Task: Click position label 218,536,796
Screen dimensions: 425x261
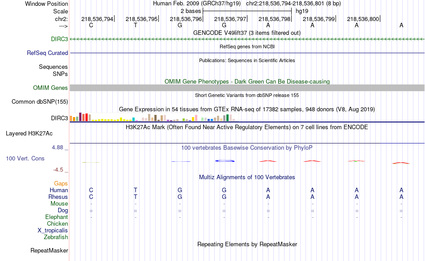Action: coord(186,19)
